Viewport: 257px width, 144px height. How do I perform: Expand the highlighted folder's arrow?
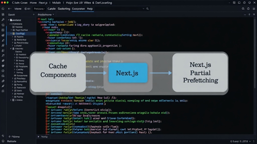(x=11, y=33)
